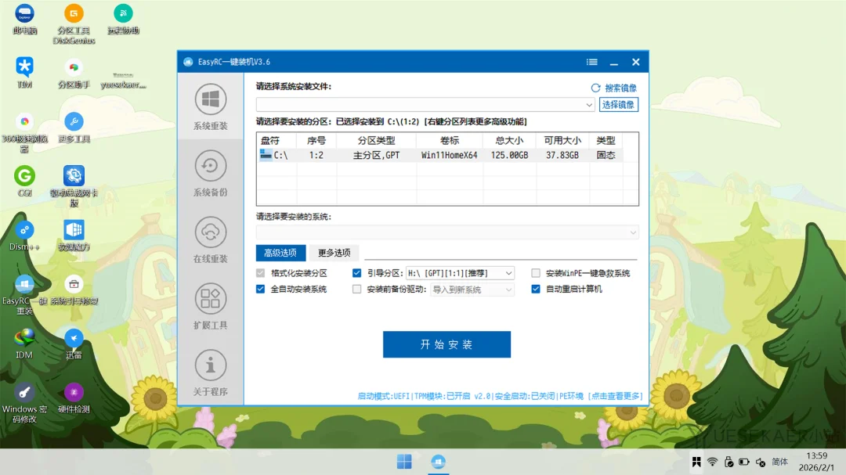Uncheck the 引导分区 checkbox
This screenshot has height=475, width=846.
pos(356,273)
